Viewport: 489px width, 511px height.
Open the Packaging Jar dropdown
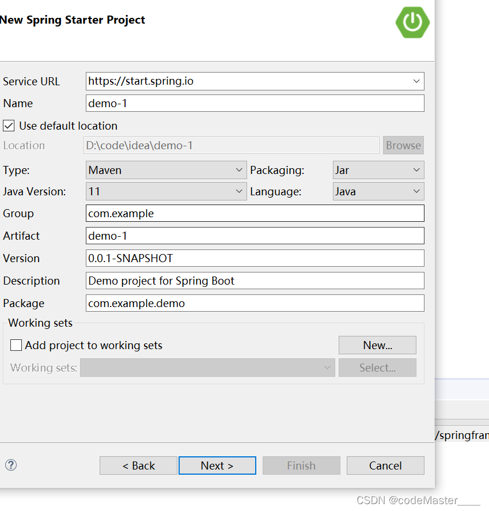tap(378, 170)
